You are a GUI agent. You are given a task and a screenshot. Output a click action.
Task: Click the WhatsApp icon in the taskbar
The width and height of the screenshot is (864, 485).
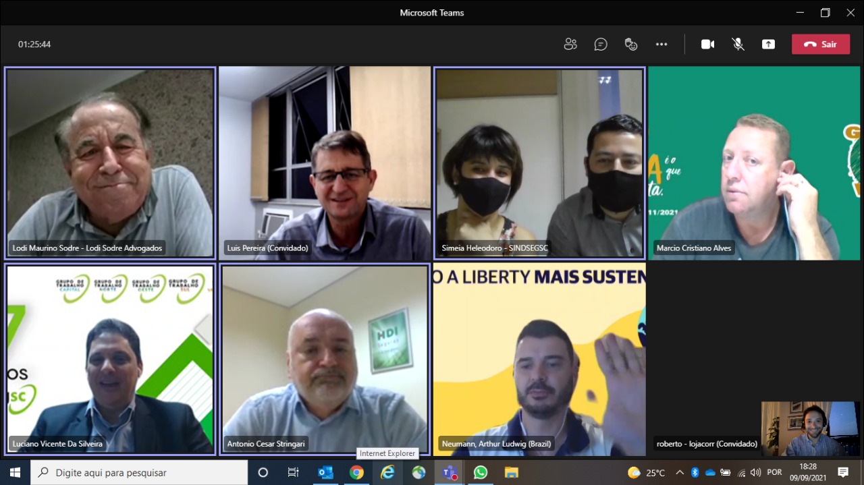(481, 472)
